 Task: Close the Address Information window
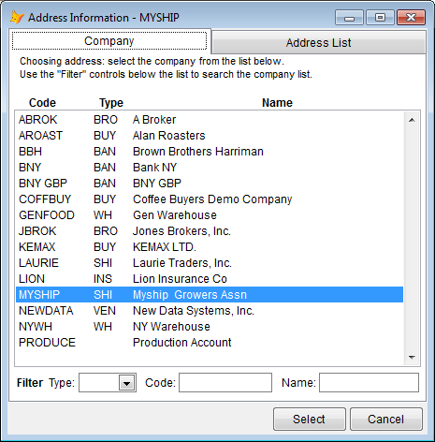point(411,18)
